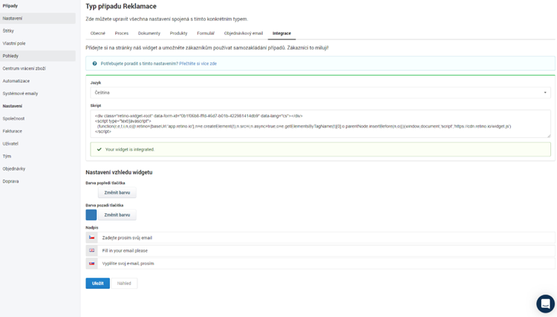Edit the English caption 'Fill in your email please'
The image size is (557, 317).
[x=326, y=251]
